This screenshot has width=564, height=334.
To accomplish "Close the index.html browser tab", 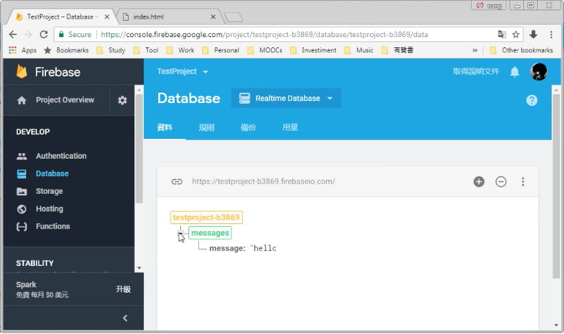I will pyautogui.click(x=213, y=17).
